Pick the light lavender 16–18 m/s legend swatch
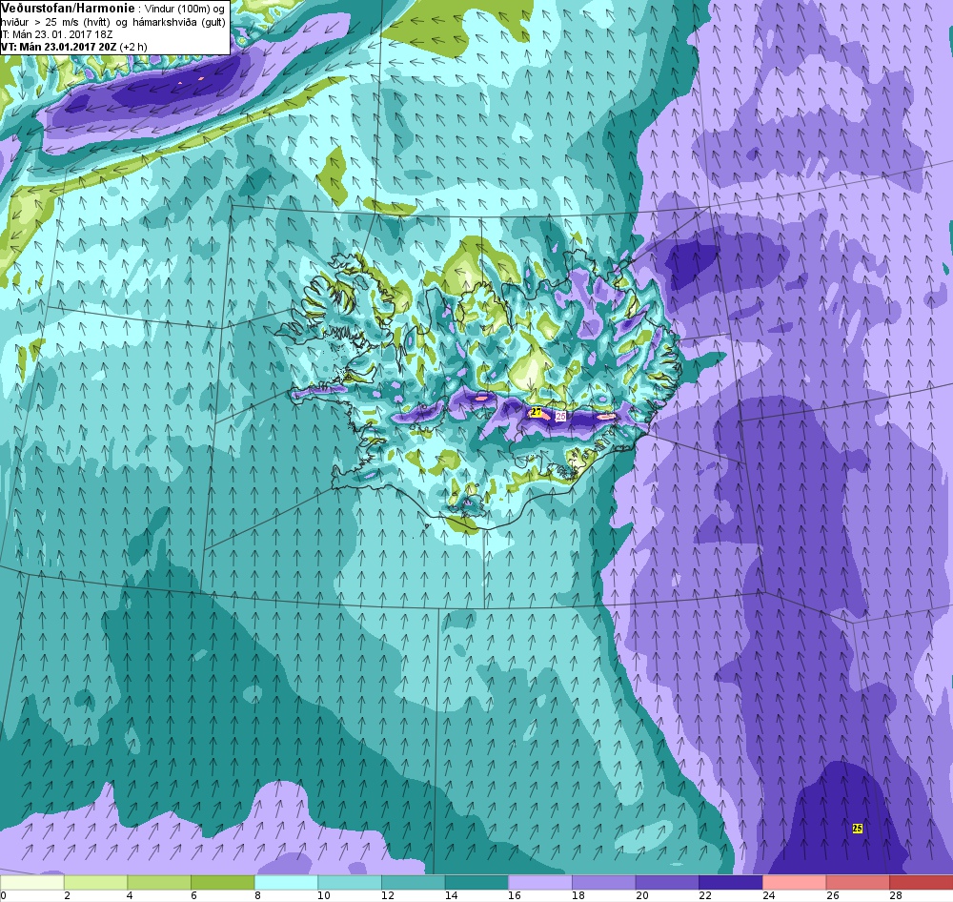953x902 pixels. [x=540, y=883]
